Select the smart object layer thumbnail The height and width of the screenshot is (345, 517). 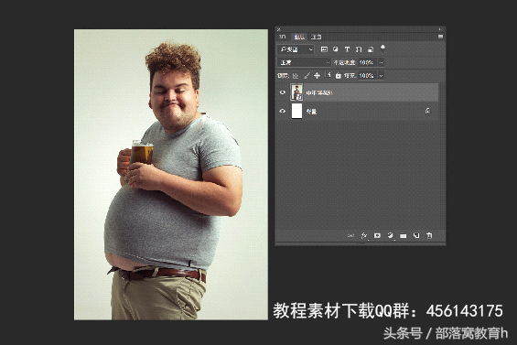296,92
